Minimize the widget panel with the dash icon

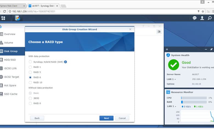pos(206,49)
